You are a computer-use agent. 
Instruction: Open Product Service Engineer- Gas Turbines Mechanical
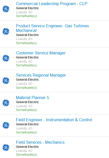[52, 28]
